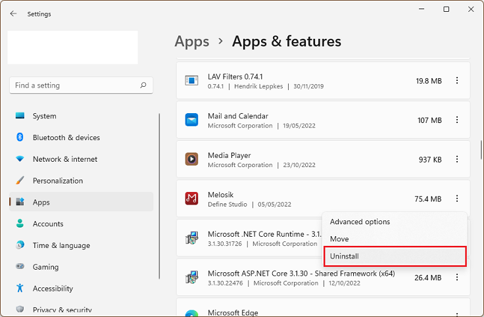Screen dimensions: 484x317
Task: Close the Settings window
Action: pyautogui.click(x=471, y=9)
